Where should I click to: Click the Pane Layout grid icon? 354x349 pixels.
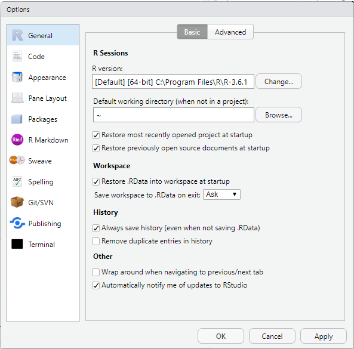17,98
